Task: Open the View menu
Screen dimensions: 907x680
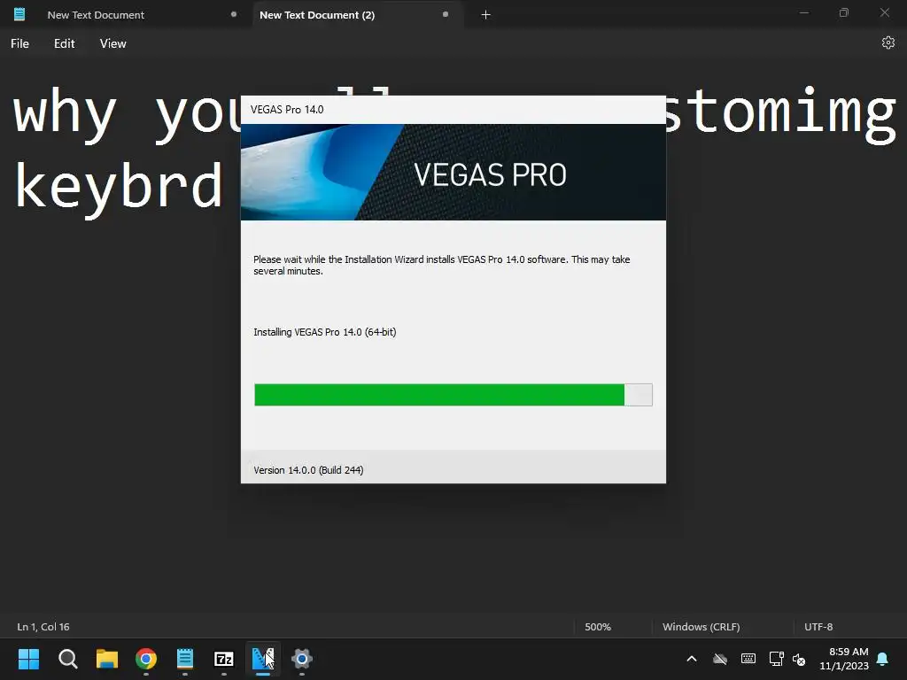Action: pyautogui.click(x=112, y=44)
